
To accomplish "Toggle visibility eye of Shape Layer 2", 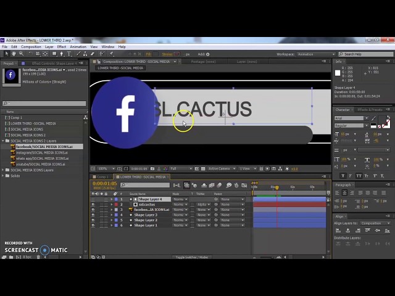I will click(93, 220).
